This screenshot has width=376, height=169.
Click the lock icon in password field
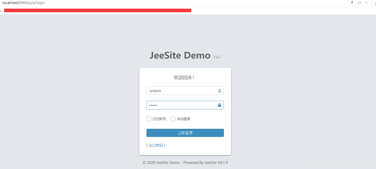click(x=219, y=105)
